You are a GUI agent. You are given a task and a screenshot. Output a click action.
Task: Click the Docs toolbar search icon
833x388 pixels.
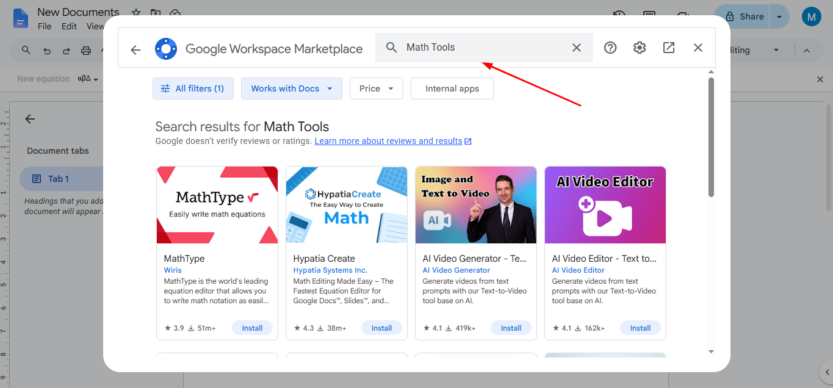tap(26, 50)
